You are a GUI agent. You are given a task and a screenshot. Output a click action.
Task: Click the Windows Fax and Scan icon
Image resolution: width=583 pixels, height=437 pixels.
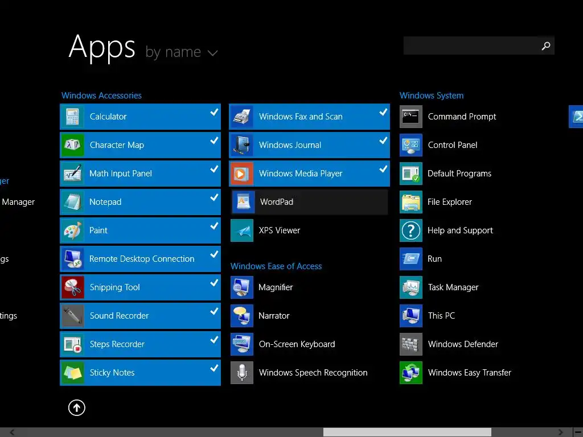241,117
